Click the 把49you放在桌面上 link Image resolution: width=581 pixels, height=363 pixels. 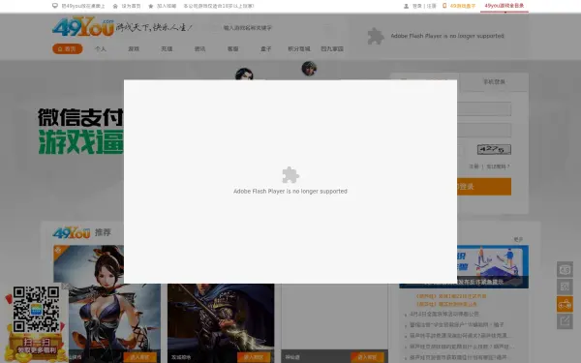pos(83,6)
